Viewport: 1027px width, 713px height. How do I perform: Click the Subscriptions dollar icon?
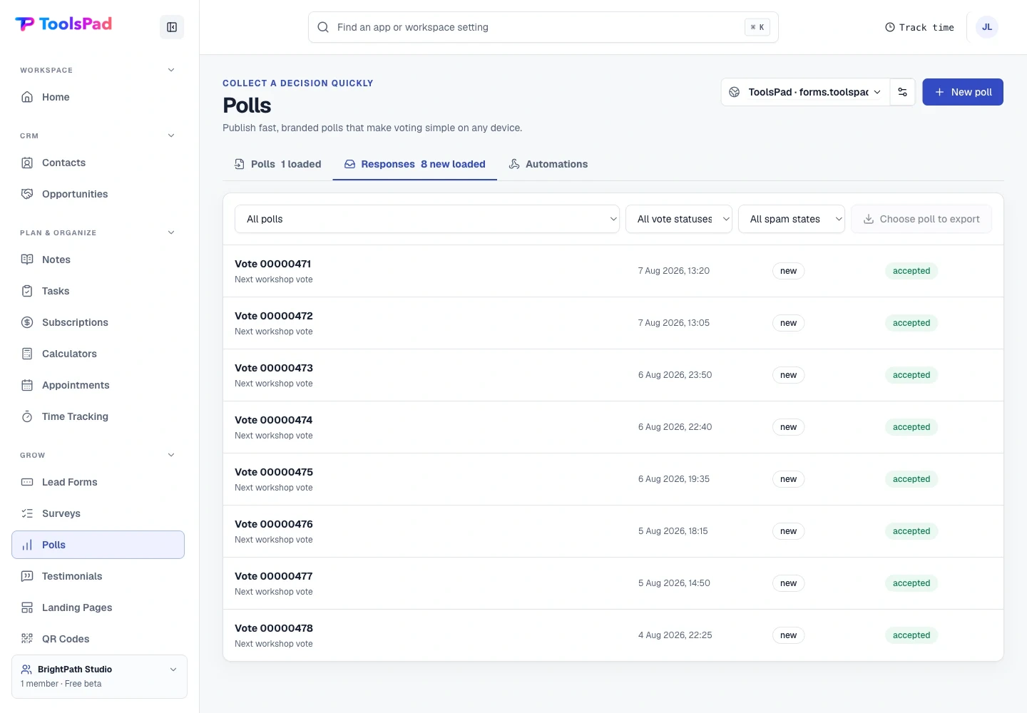point(27,322)
